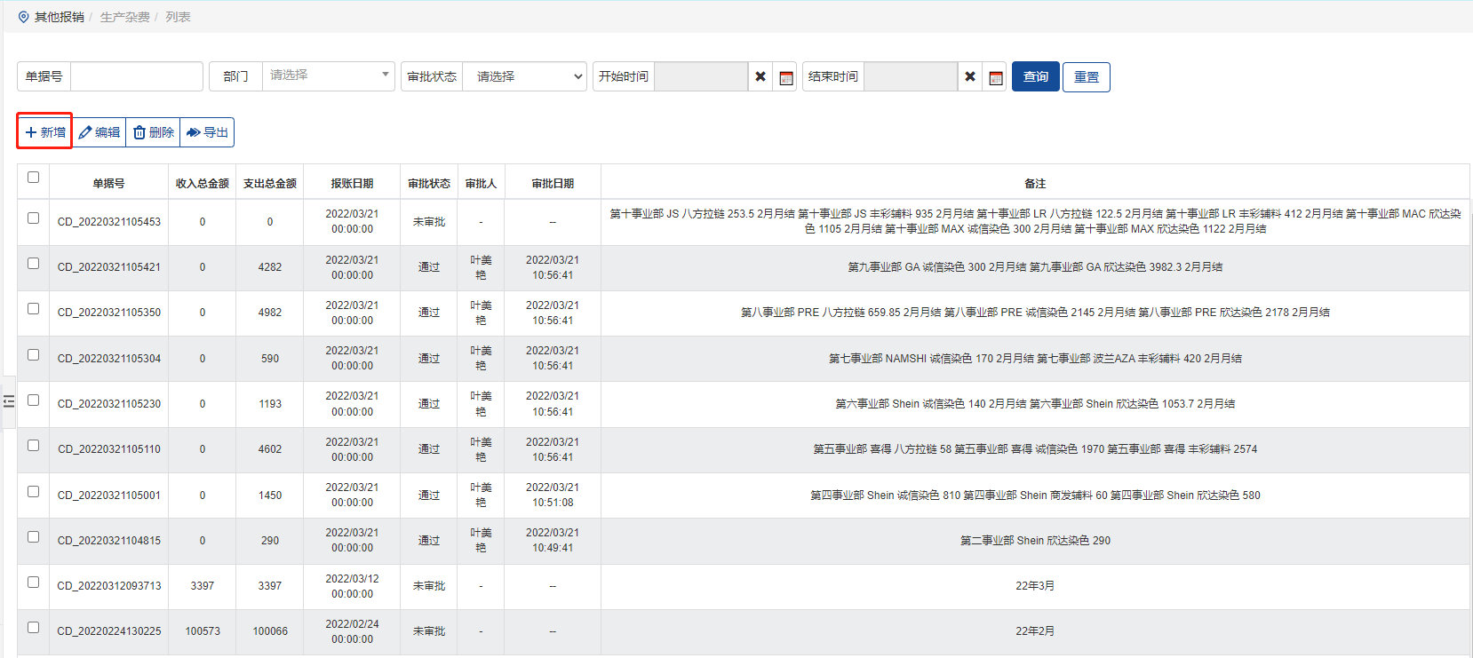
Task: Expand the 审批状态 status dropdown
Action: pos(524,76)
